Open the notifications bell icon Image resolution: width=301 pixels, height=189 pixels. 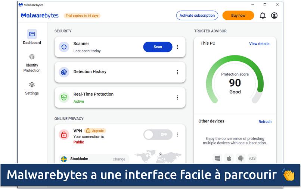[263, 16]
